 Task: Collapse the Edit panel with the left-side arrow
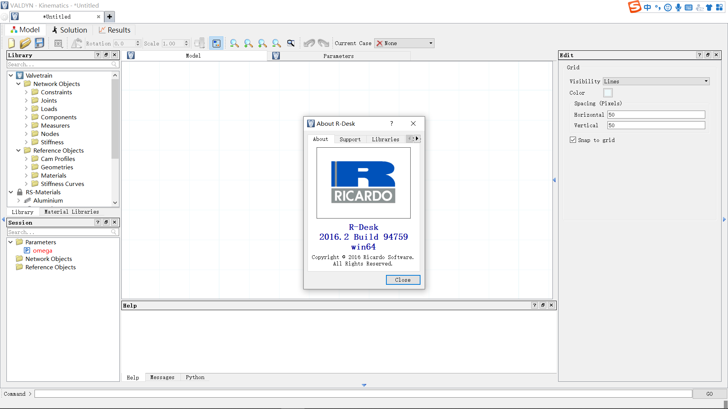pyautogui.click(x=554, y=180)
